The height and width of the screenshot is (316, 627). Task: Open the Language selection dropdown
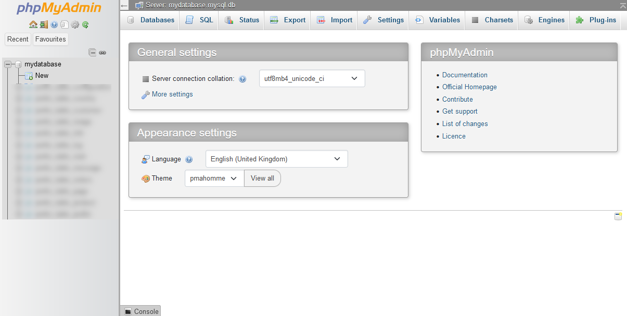pyautogui.click(x=276, y=159)
